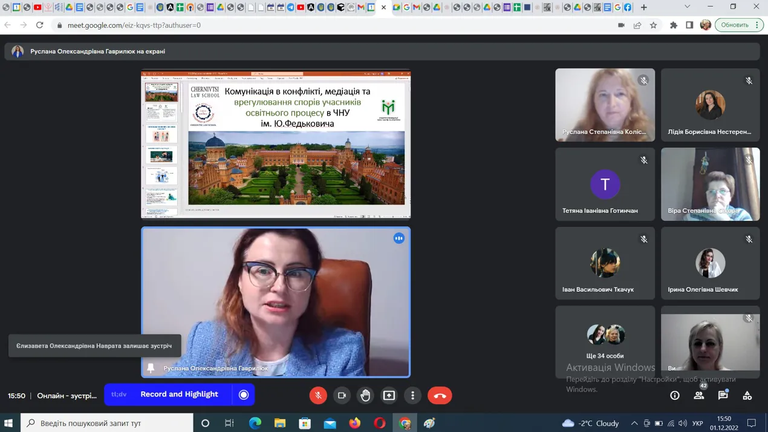Screen dimensions: 768x432
Task: Click the speaking indicator on main video
Action: [399, 238]
